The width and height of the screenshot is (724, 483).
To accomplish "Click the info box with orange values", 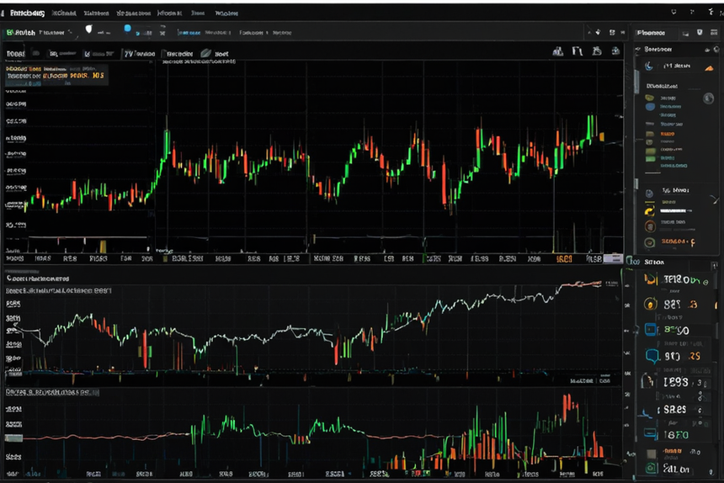I will click(56, 76).
